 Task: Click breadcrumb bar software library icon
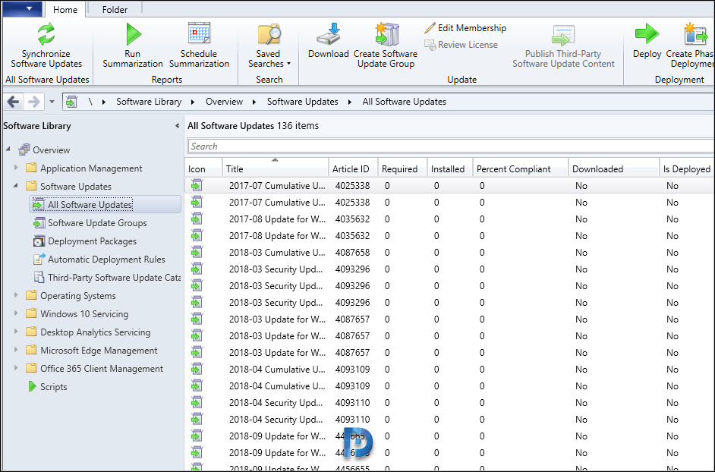(x=71, y=102)
